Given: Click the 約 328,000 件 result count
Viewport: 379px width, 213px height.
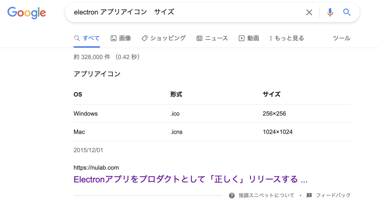Looking at the screenshot, I should pyautogui.click(x=92, y=57).
